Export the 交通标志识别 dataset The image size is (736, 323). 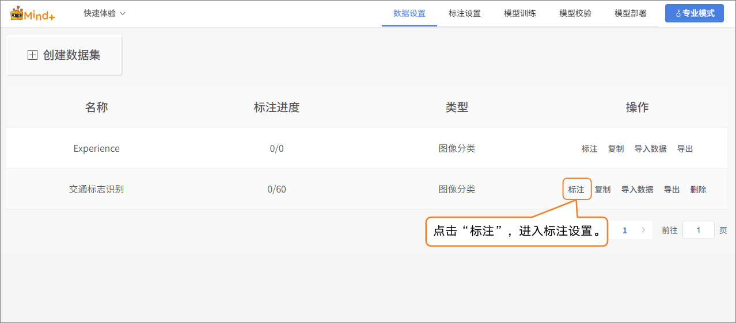pyautogui.click(x=671, y=190)
